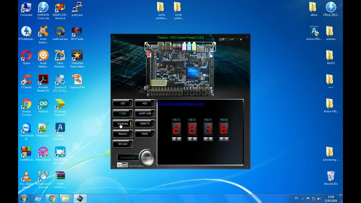Switch to the Switches tab
The height and width of the screenshot is (203, 361).
(x=123, y=124)
